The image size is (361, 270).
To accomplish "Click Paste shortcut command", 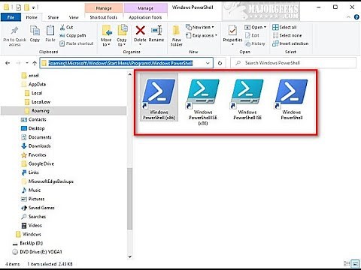I will (x=77, y=43).
